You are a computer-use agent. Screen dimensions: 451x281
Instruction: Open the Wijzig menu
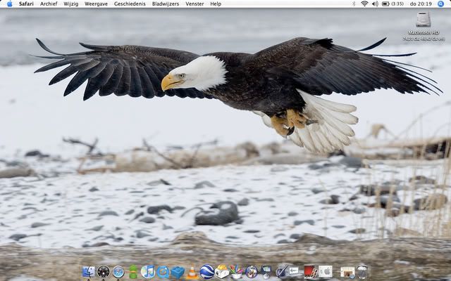[70, 4]
